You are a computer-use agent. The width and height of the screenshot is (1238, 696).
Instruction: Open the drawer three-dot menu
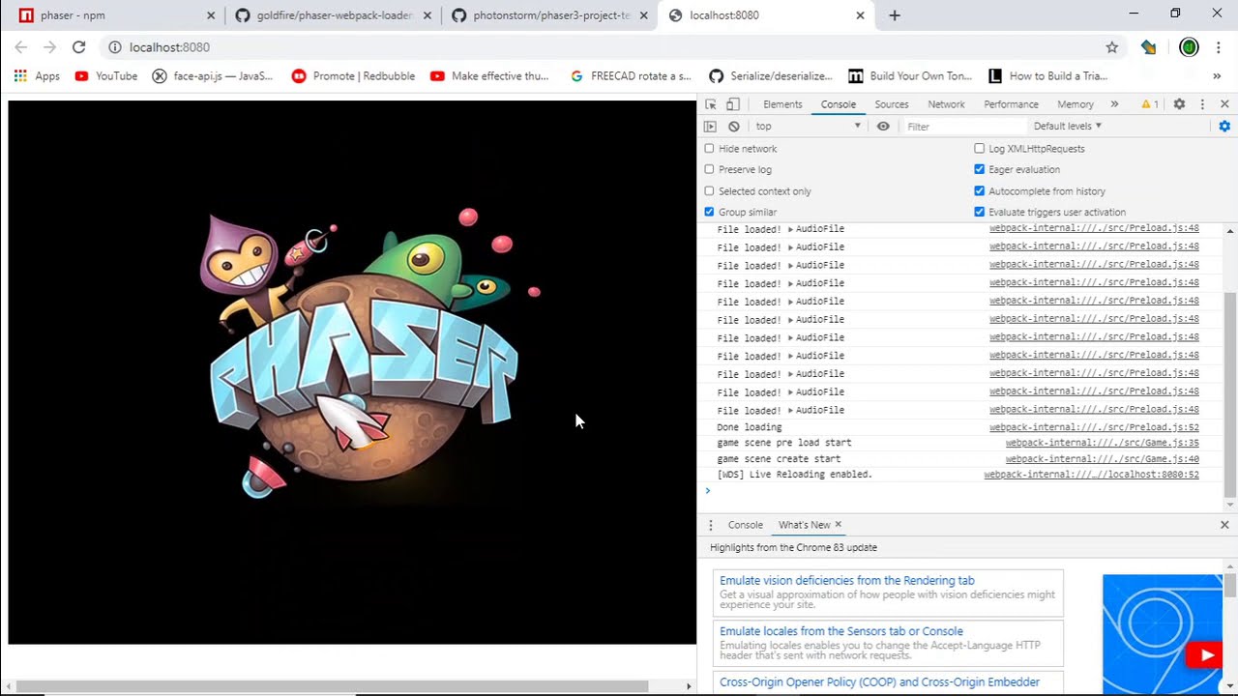tap(710, 524)
